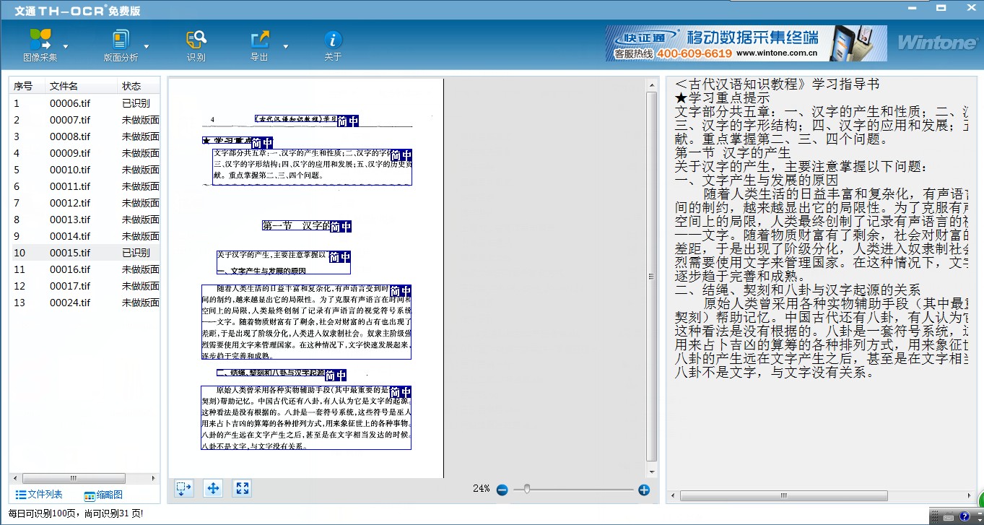
Task: Switch to the 文件列表 file list tab
Action: point(40,495)
